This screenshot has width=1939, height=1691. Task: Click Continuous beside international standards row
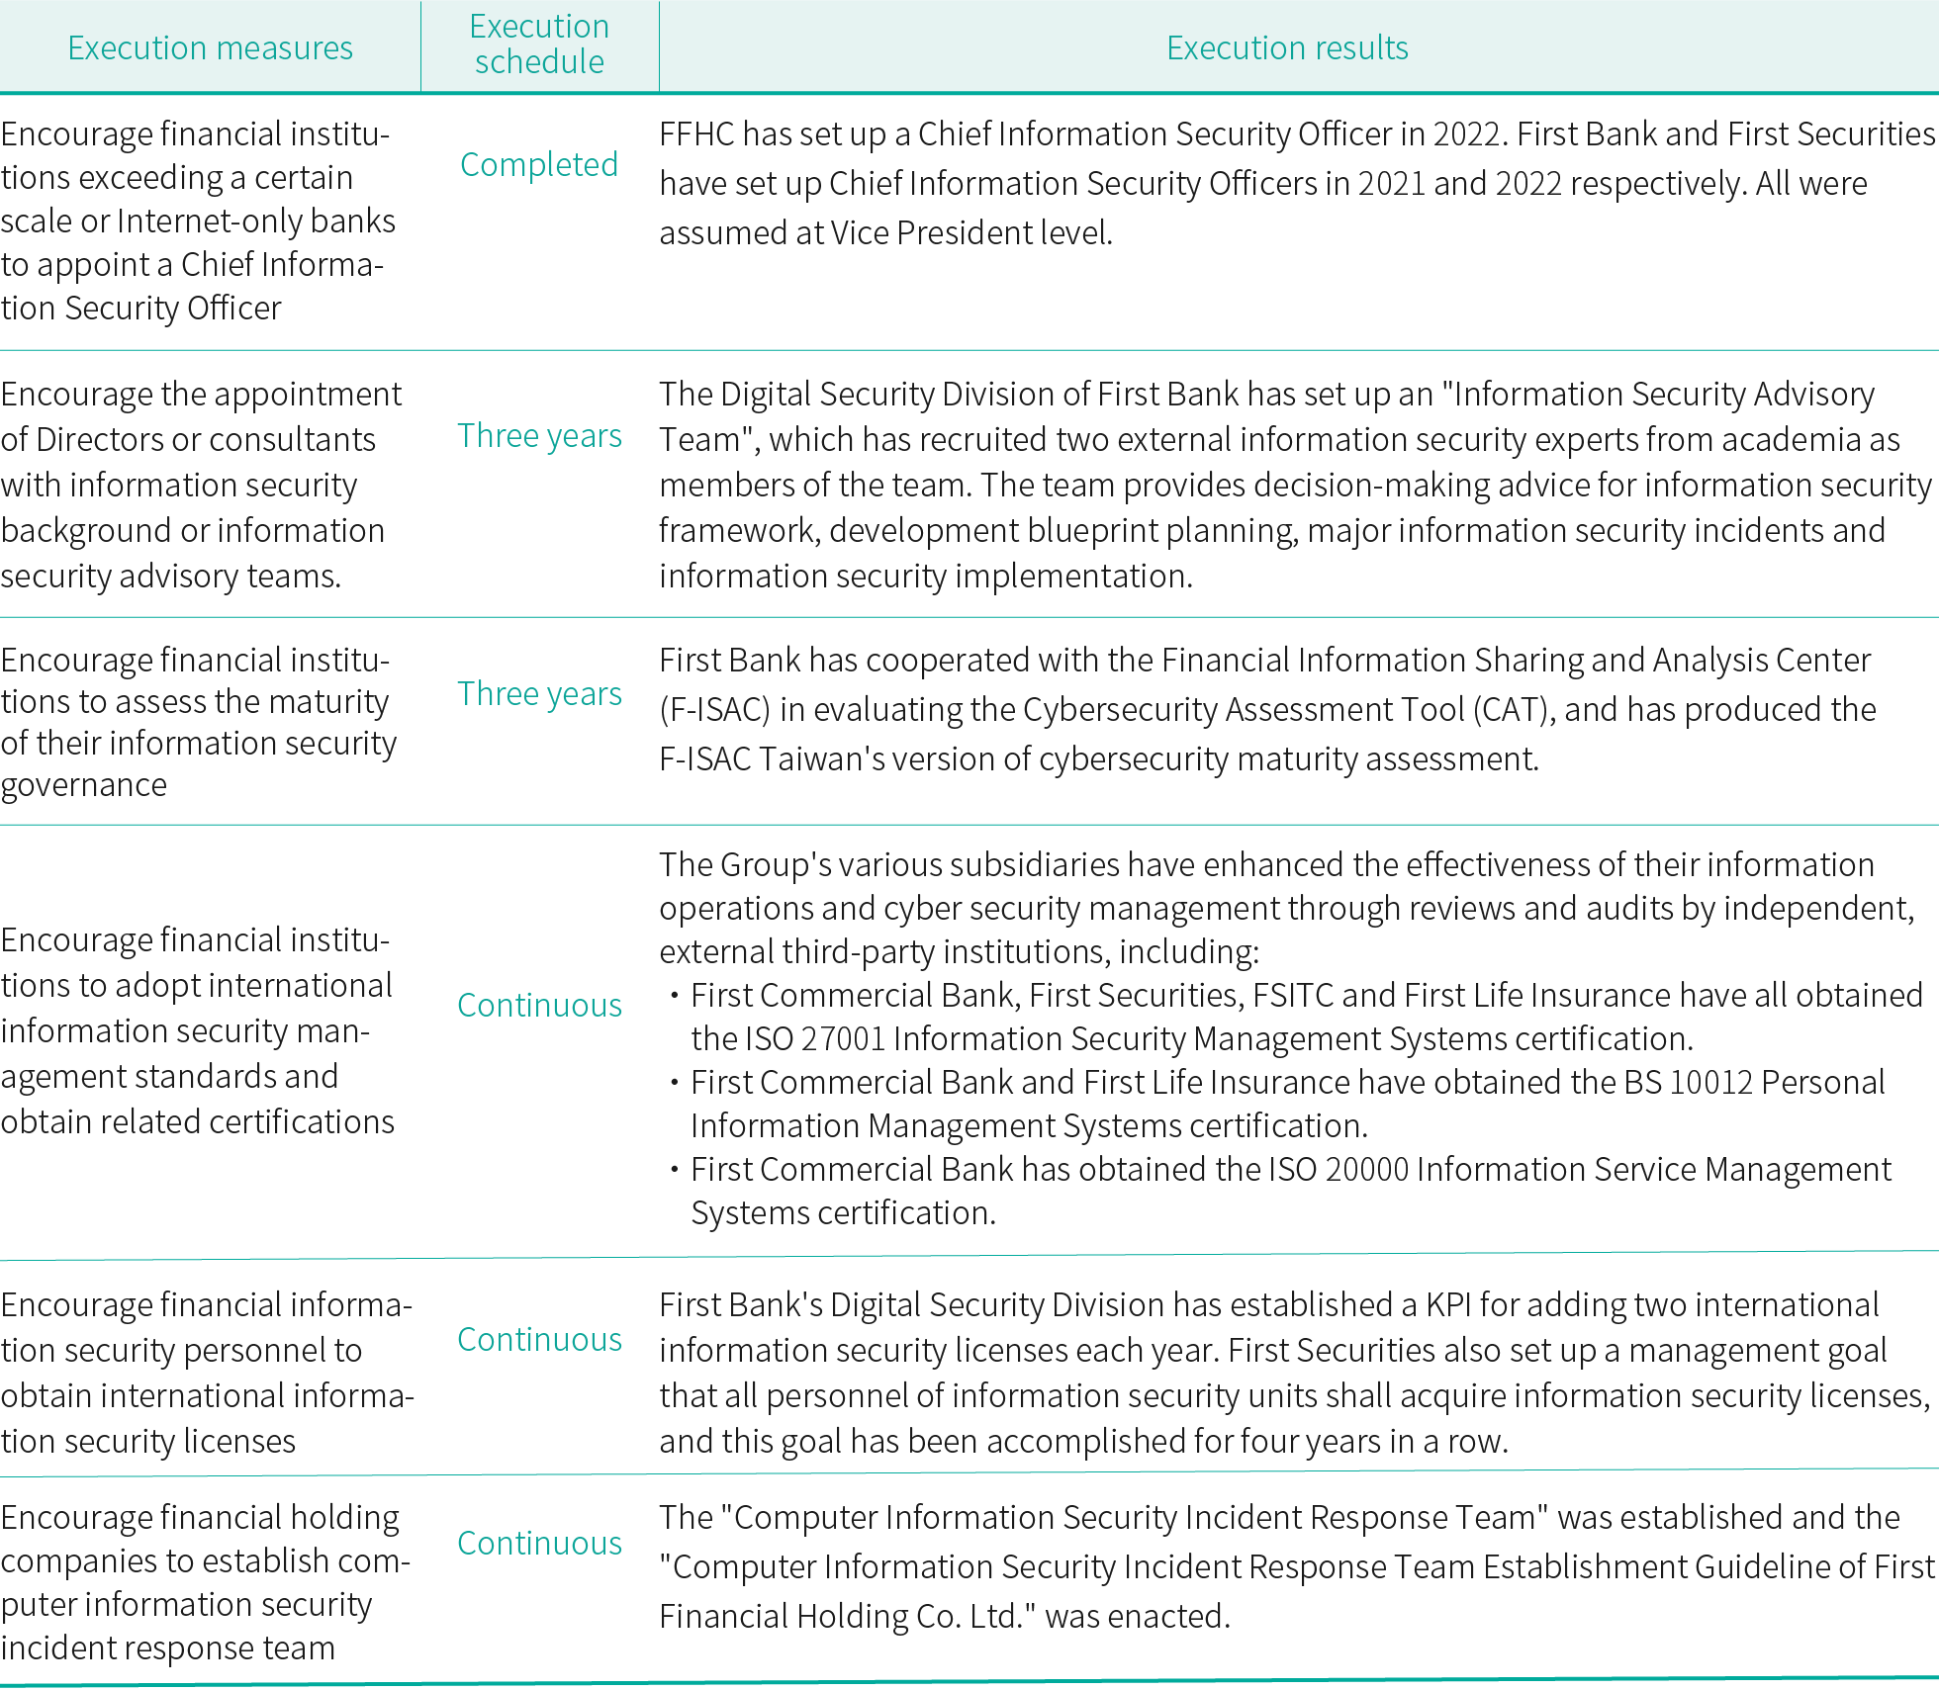point(539,1005)
